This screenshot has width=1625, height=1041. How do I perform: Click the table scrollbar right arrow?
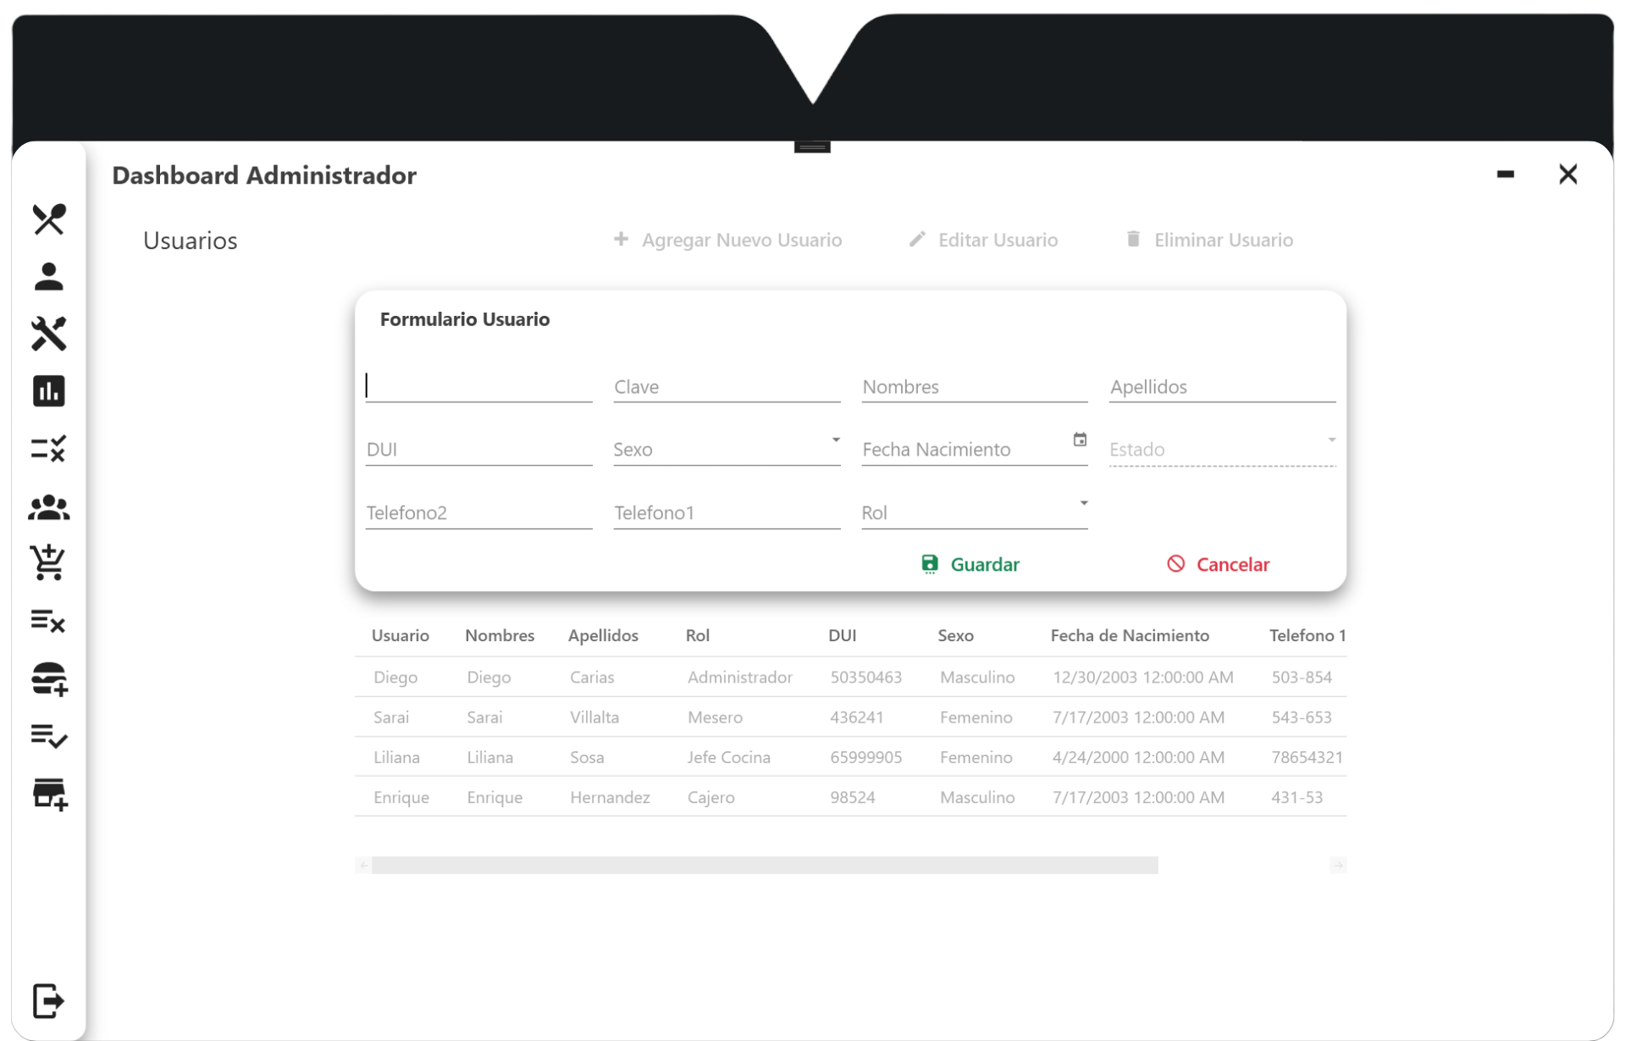coord(1337,865)
